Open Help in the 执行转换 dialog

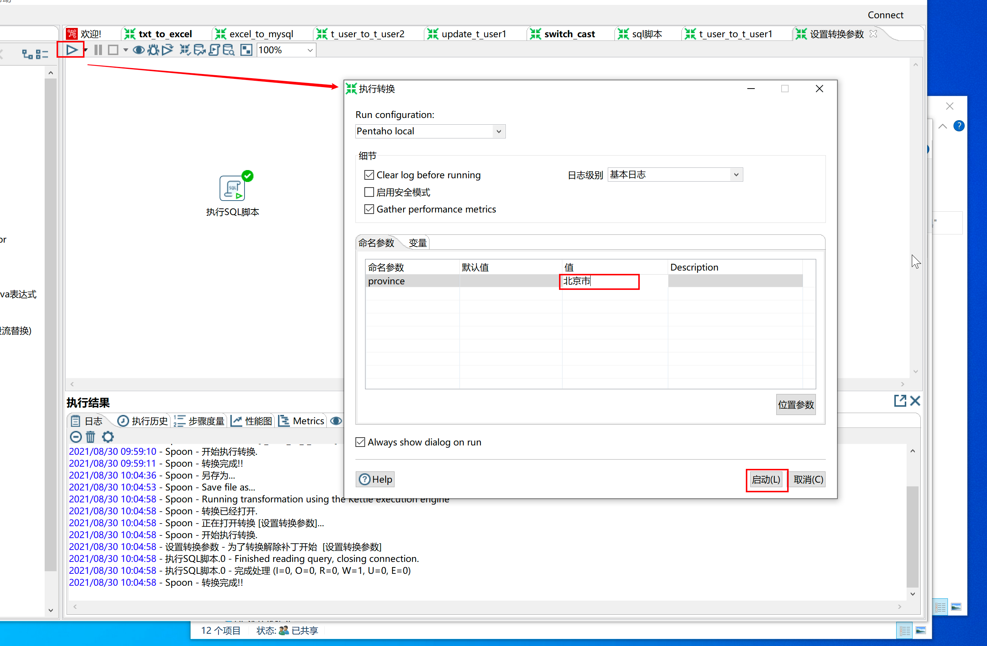[375, 479]
